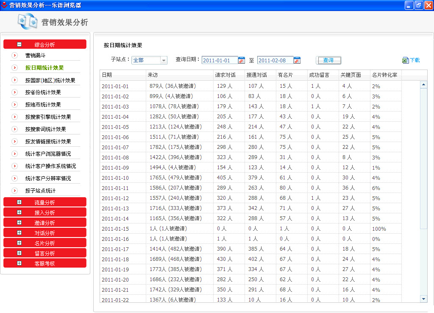434x313 pixels.
Task: Open 按地市统计效果 link
Action: (43, 104)
